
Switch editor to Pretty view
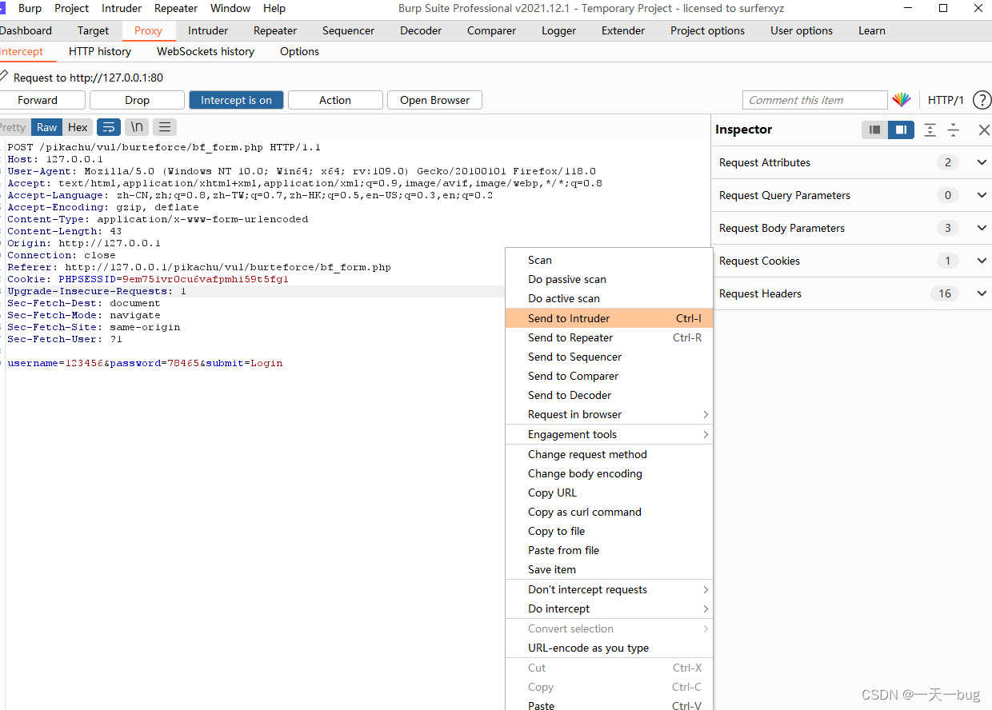(13, 127)
